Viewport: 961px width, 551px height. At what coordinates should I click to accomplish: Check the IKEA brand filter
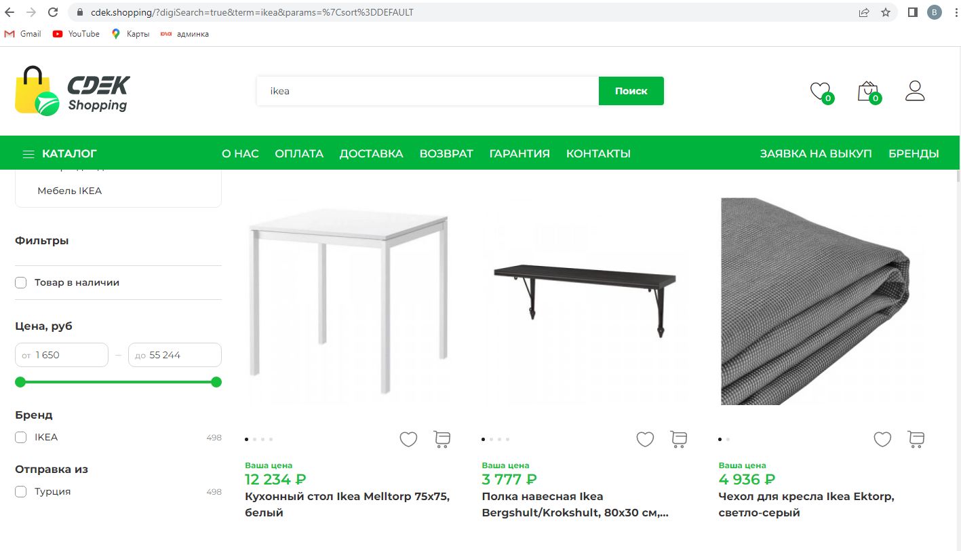point(21,438)
